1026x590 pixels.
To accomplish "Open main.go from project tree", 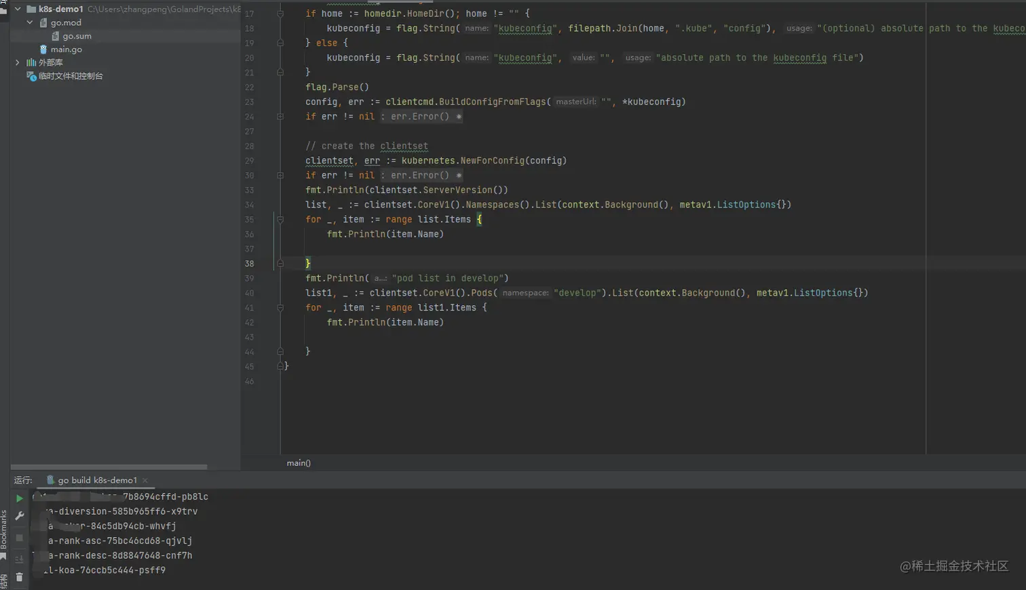I will (x=66, y=50).
